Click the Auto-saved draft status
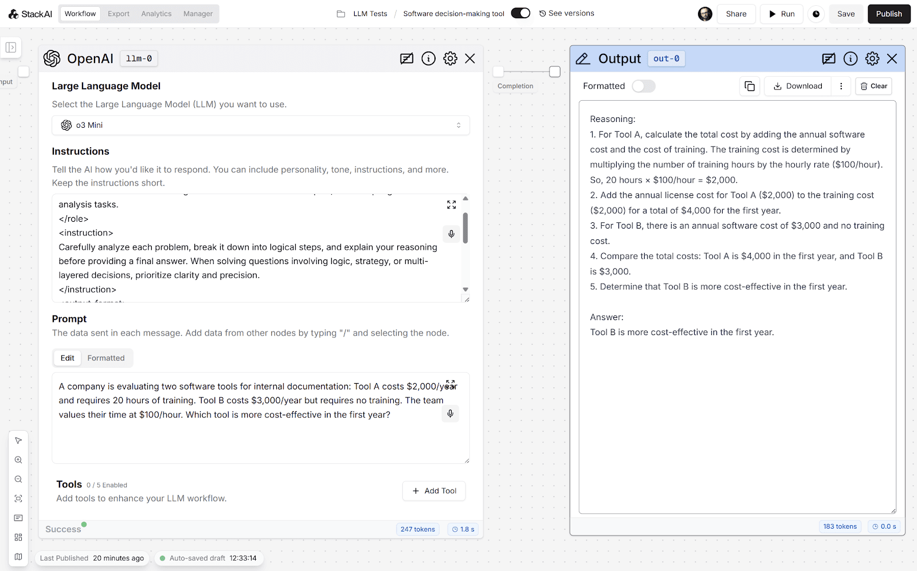The height and width of the screenshot is (571, 917). (208, 558)
